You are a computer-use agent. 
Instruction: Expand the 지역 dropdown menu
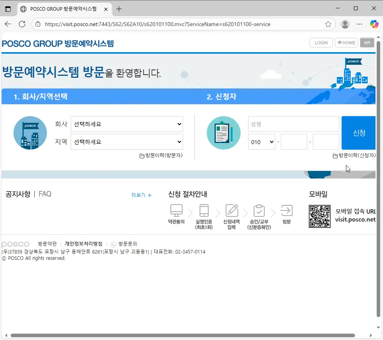click(x=126, y=142)
